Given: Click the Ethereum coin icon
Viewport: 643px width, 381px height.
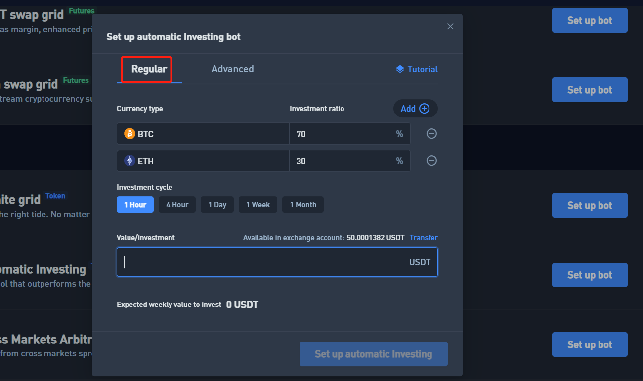Looking at the screenshot, I should pyautogui.click(x=129, y=161).
